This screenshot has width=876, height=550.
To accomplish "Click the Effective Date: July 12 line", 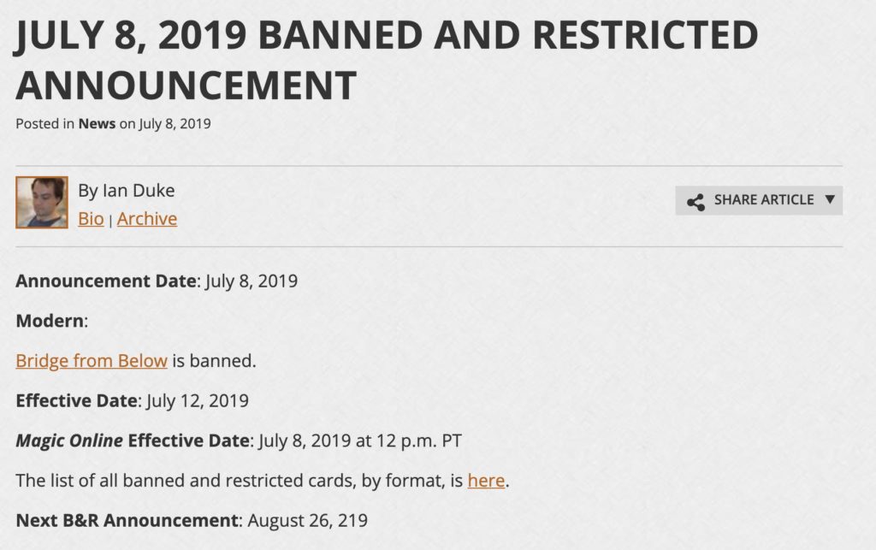I will [x=133, y=401].
